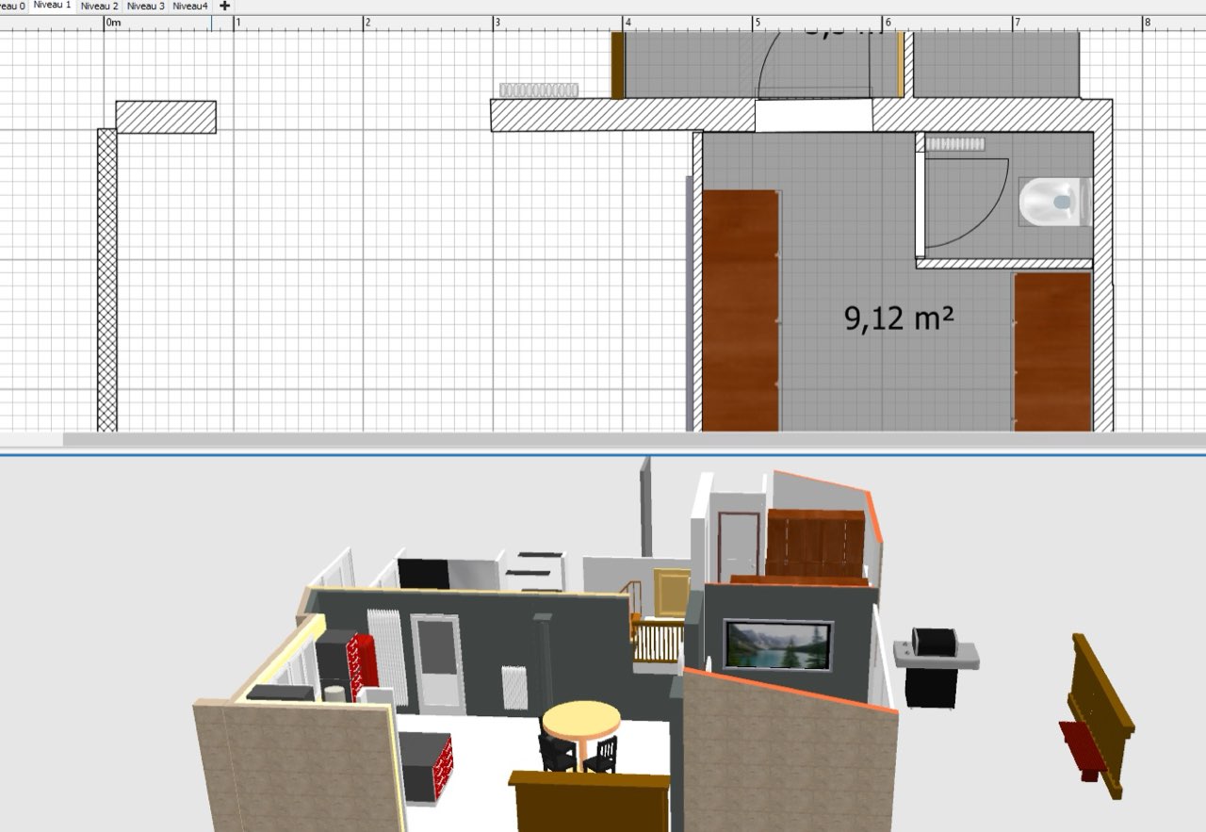Screen dimensions: 1206x832
Task: Select the left wooden wardrobe in the plan
Action: pyautogui.click(x=742, y=310)
